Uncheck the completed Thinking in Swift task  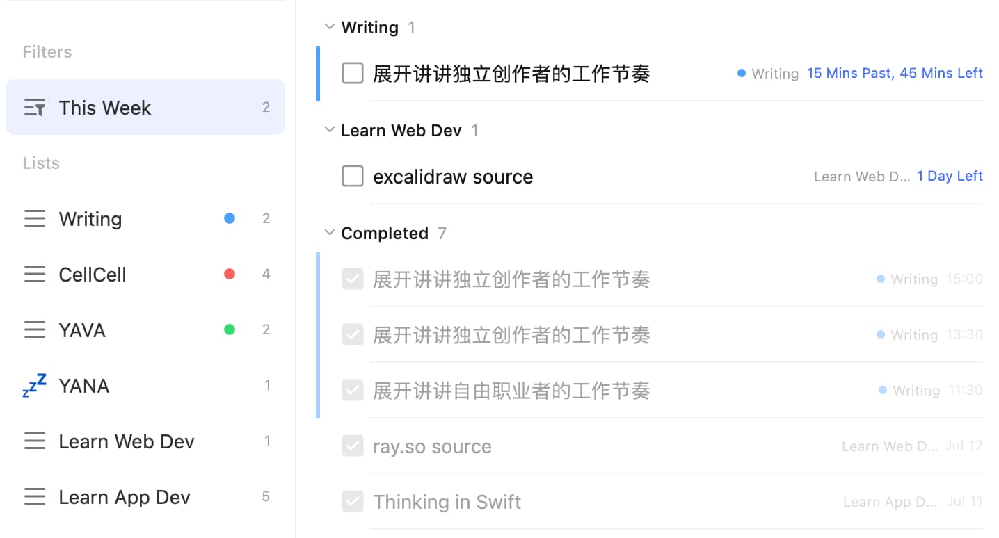(353, 502)
